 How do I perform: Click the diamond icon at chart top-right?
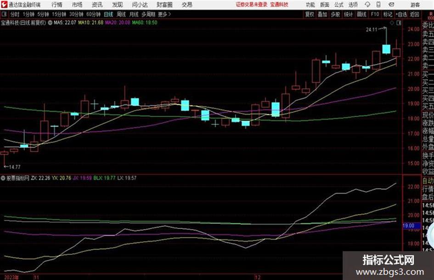pyautogui.click(x=392, y=23)
